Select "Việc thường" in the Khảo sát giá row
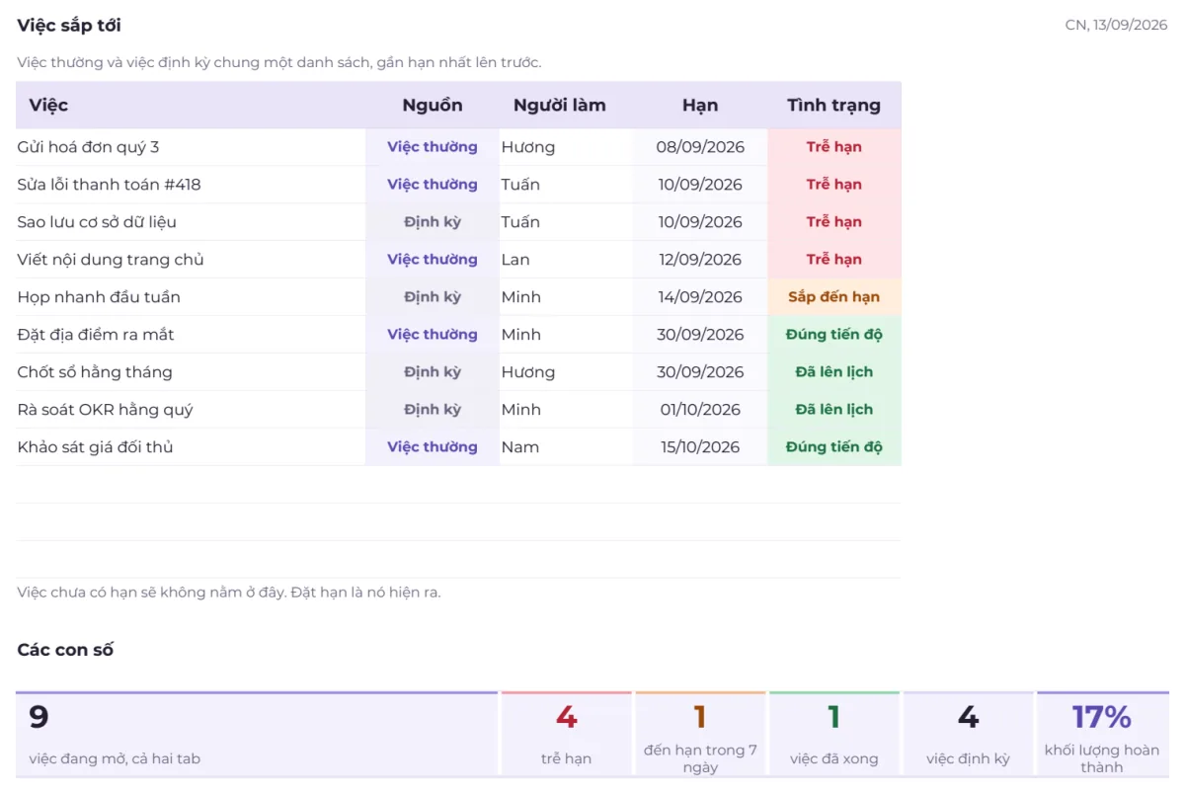Screen dimensions: 1185x794 (x=433, y=447)
